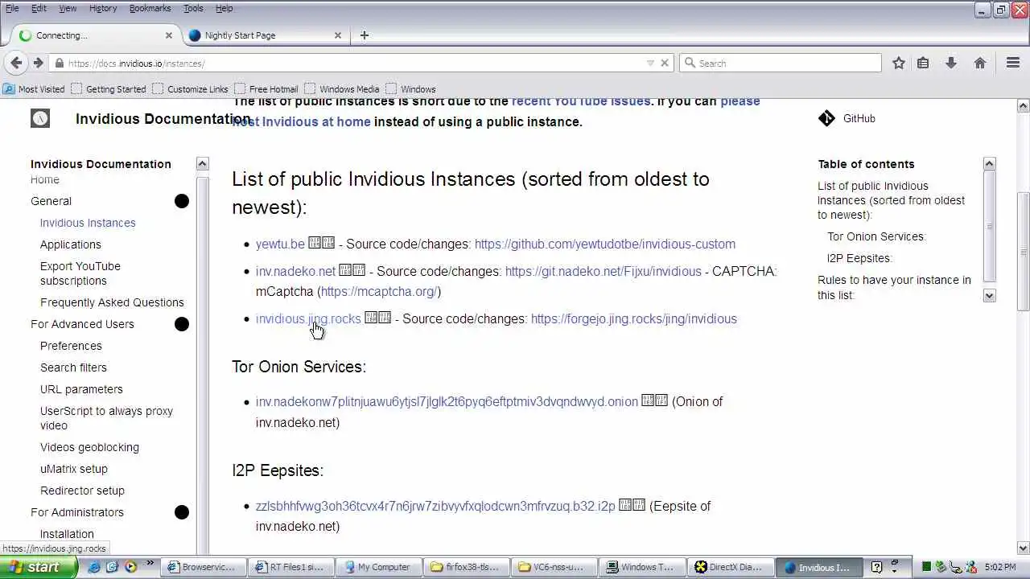Open the Bookmarks menu
The height and width of the screenshot is (579, 1030).
(150, 8)
